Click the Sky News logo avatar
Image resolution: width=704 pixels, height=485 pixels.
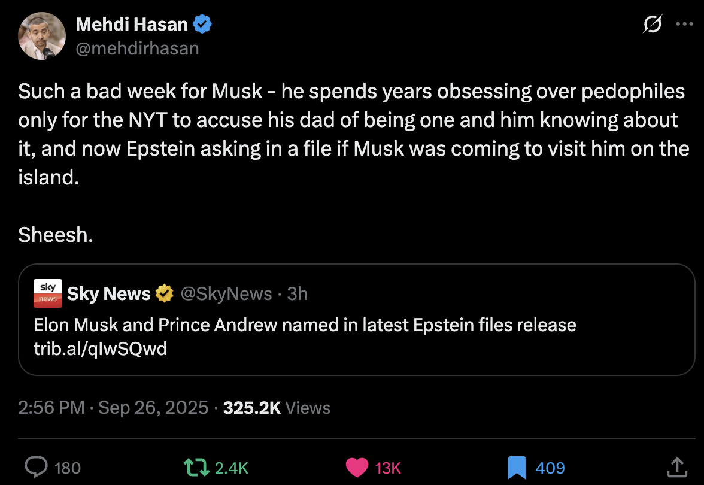(x=48, y=293)
